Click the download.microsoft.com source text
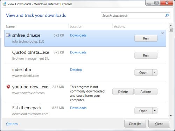 [30, 114]
